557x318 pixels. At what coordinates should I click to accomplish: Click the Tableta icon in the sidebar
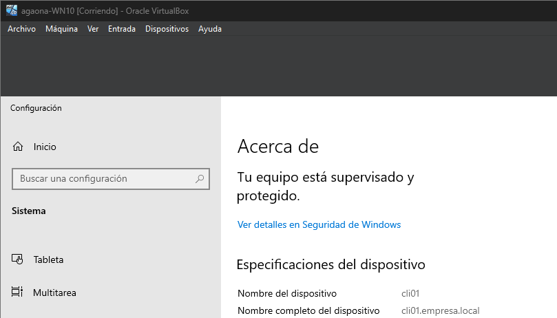(x=18, y=259)
